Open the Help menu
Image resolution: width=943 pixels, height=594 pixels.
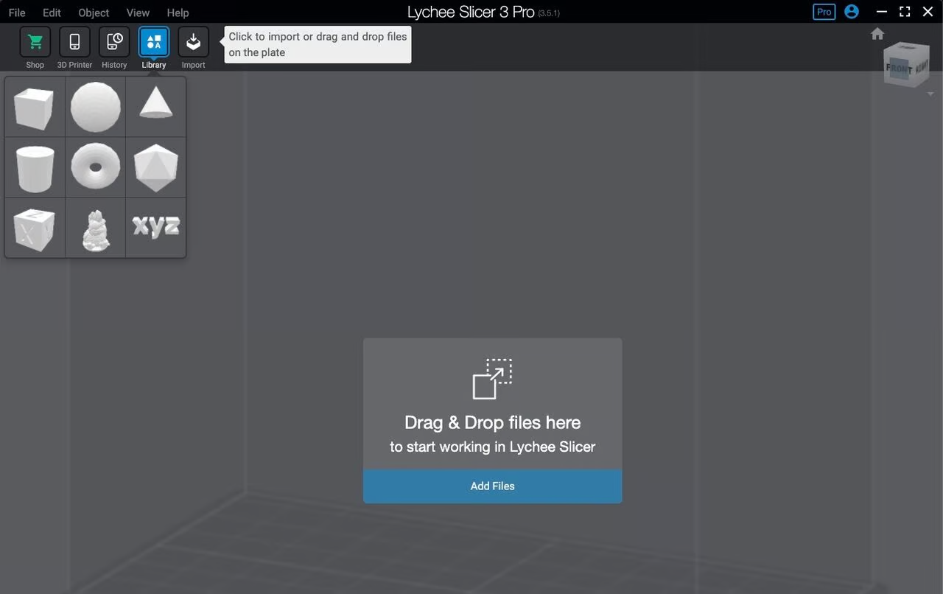pyautogui.click(x=178, y=13)
